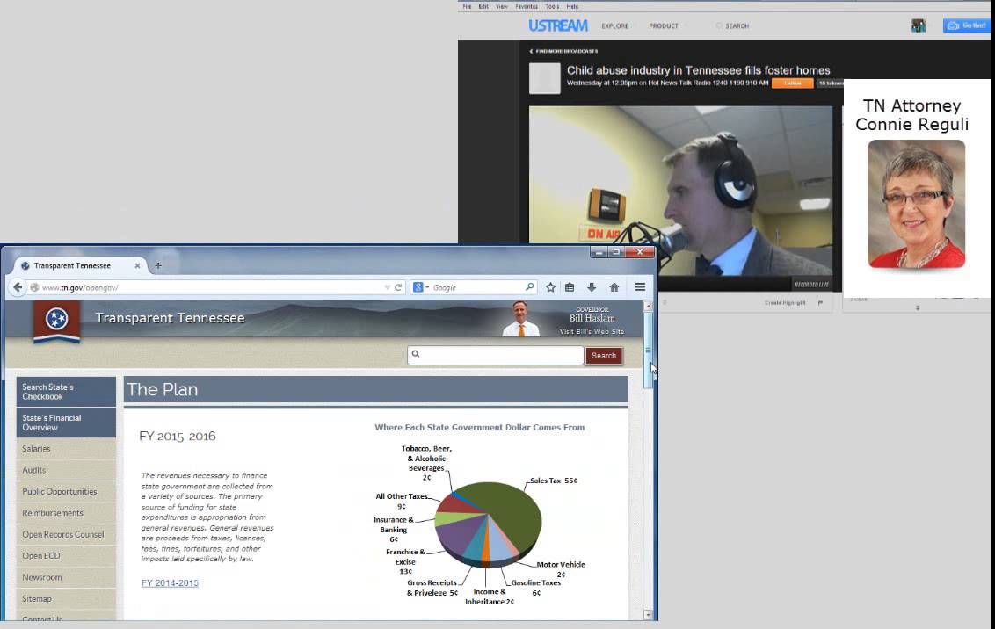The height and width of the screenshot is (629, 995).
Task: Click the broadcast channel avatar thumbnail
Action: [x=544, y=79]
